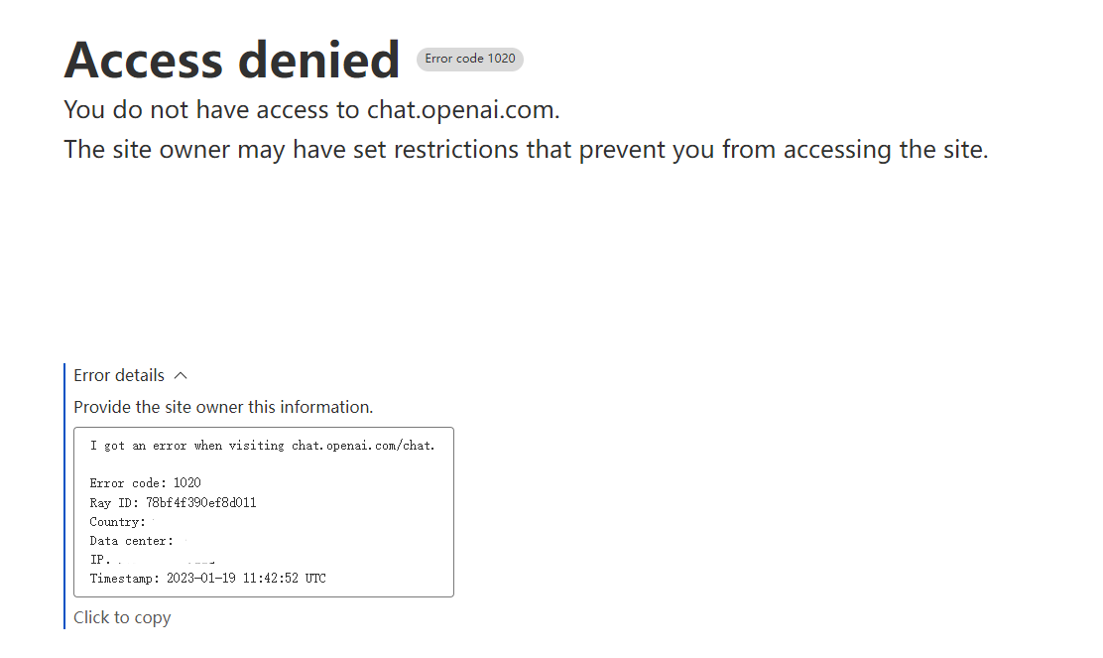
Task: Click the "Error details" label
Action: coord(119,376)
